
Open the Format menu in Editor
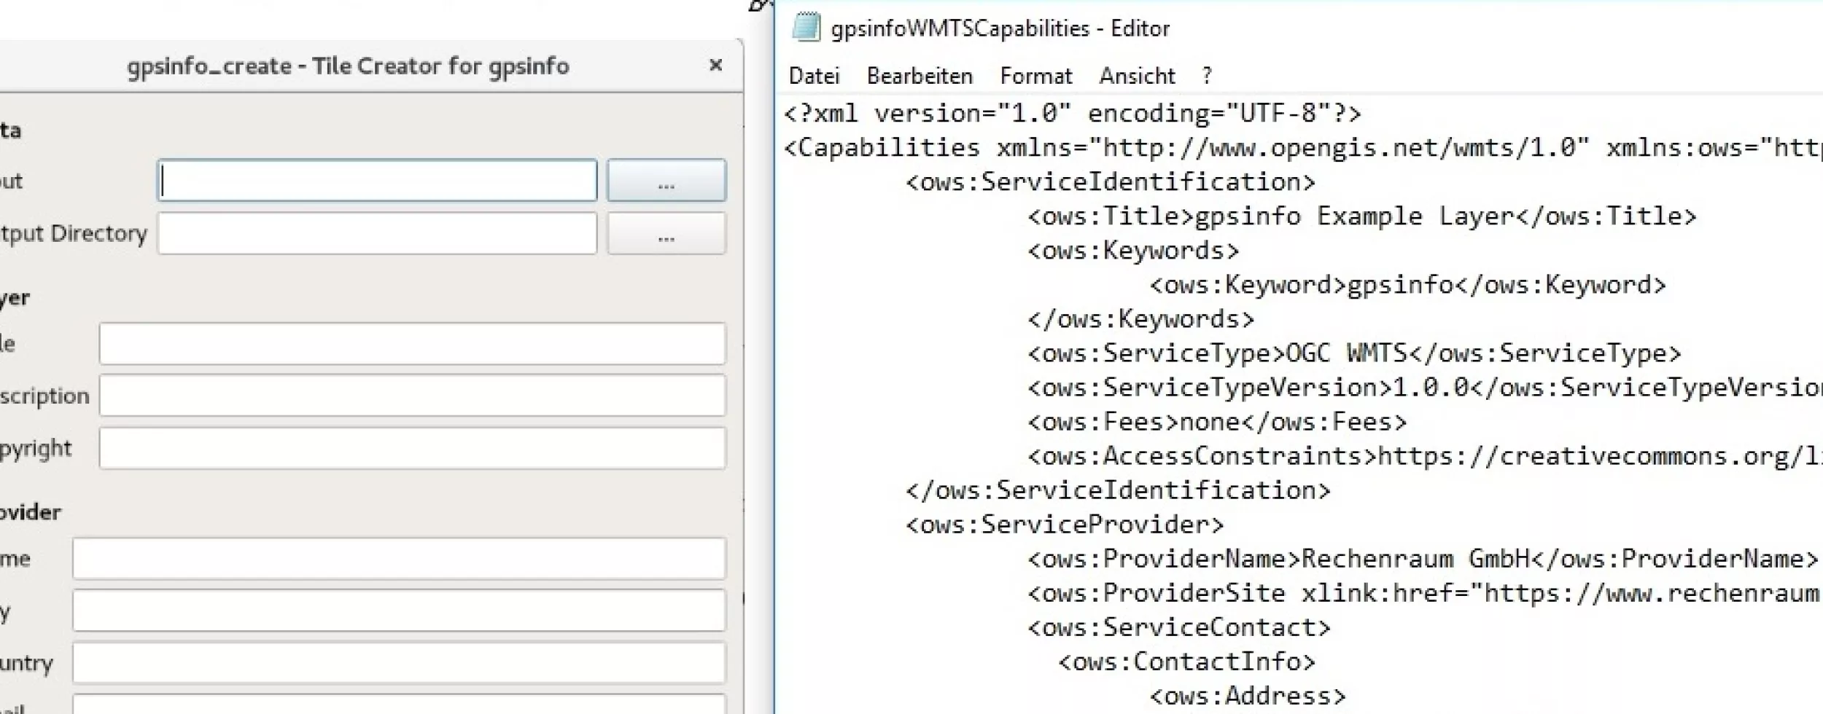1035,76
